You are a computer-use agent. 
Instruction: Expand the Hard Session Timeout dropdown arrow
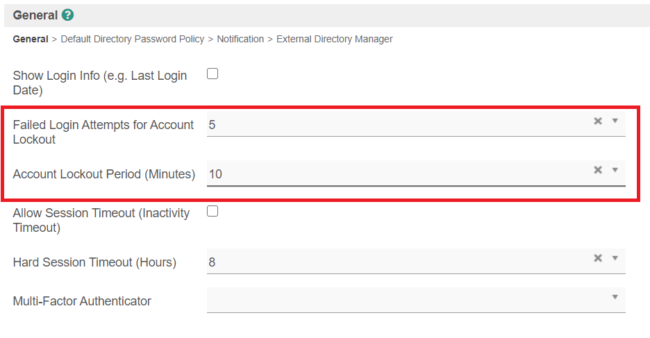point(615,258)
